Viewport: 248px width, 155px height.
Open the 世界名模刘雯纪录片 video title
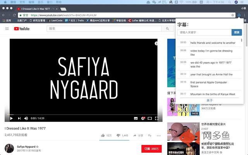click(214, 124)
